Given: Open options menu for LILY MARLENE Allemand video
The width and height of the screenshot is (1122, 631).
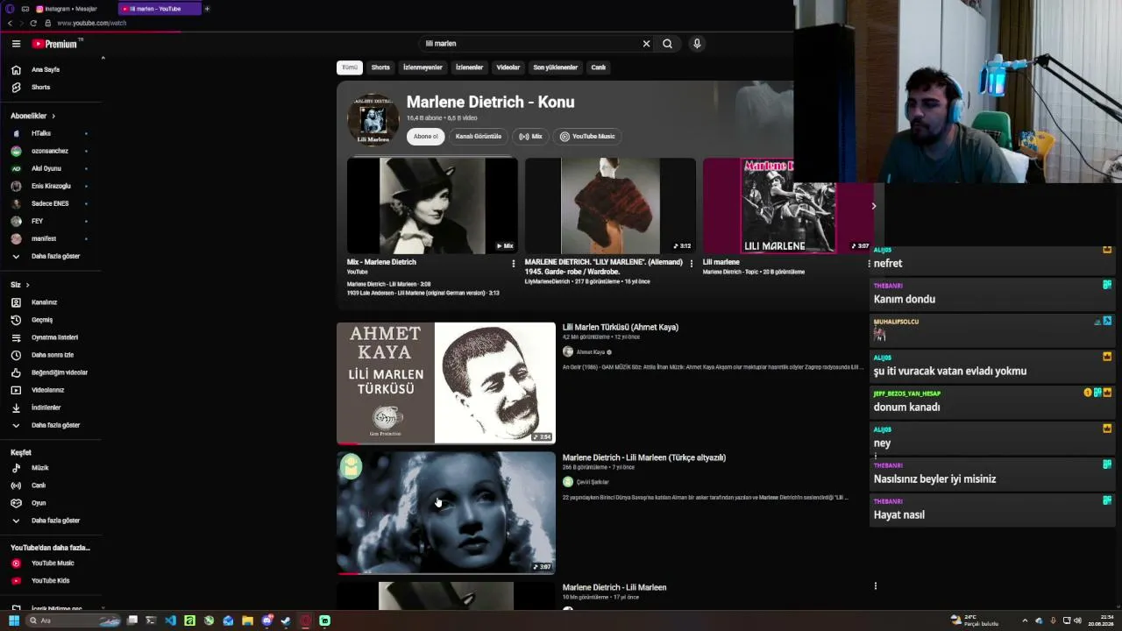Looking at the screenshot, I should tap(692, 263).
